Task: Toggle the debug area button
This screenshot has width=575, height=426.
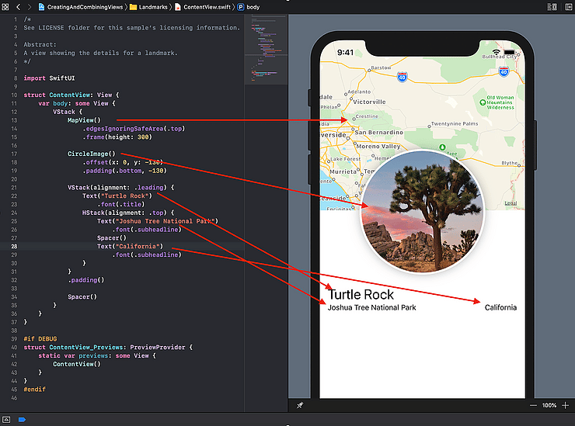Action: coord(6,419)
